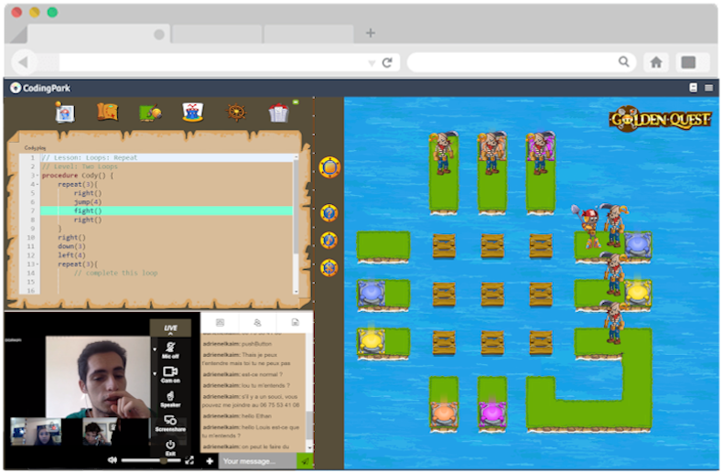Viewport: 723px width, 473px height.
Task: Collapse the repeat loop fold on line 4
Action: pos(38,185)
